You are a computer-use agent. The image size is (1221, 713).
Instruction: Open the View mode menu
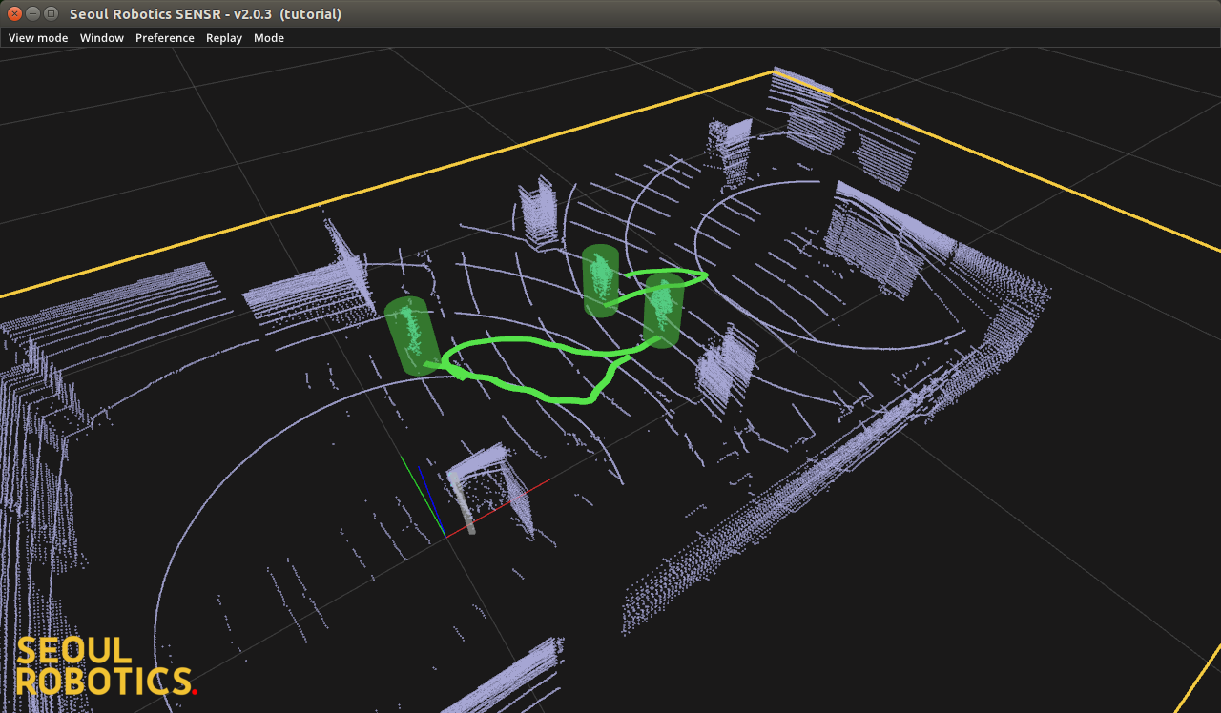point(38,38)
